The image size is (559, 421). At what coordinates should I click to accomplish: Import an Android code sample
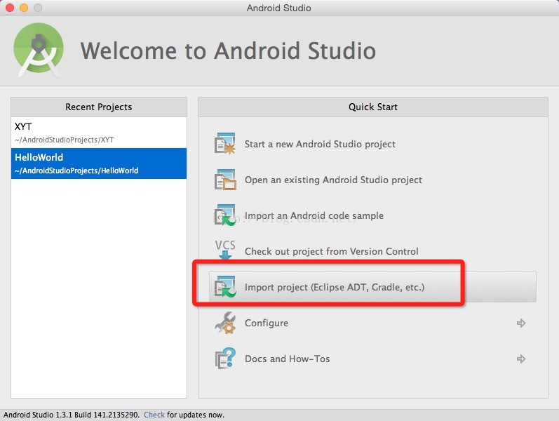click(314, 215)
